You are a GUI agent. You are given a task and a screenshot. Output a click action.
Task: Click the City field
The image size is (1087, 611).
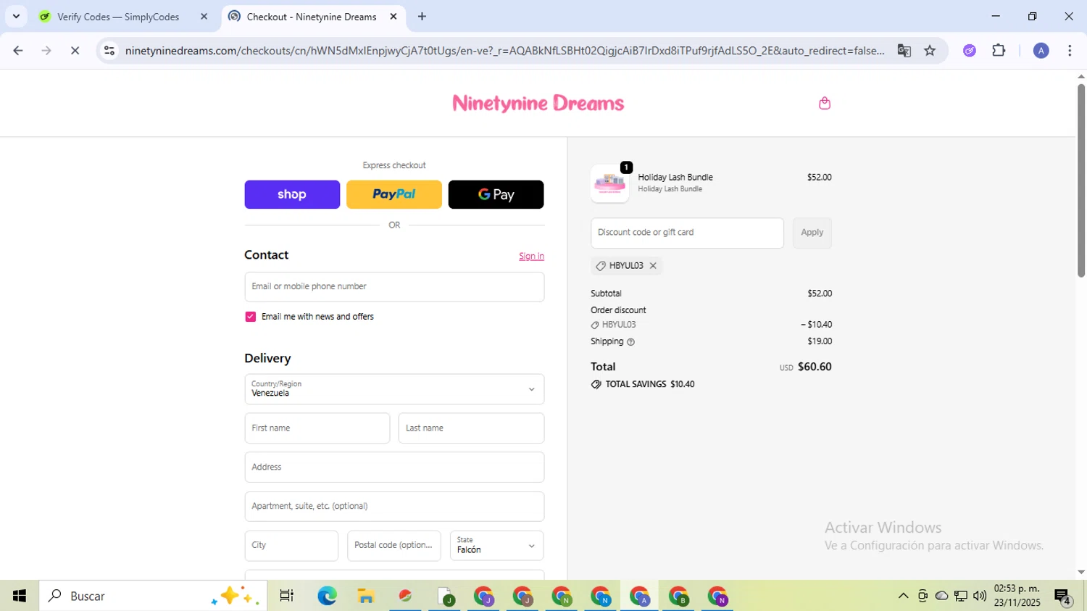click(x=291, y=546)
